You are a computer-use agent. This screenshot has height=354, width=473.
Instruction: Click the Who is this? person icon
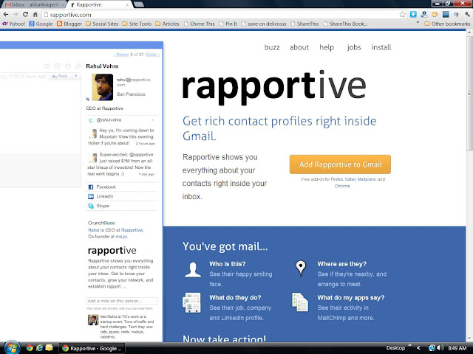193,269
